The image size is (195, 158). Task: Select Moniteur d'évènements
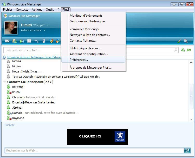(93, 16)
